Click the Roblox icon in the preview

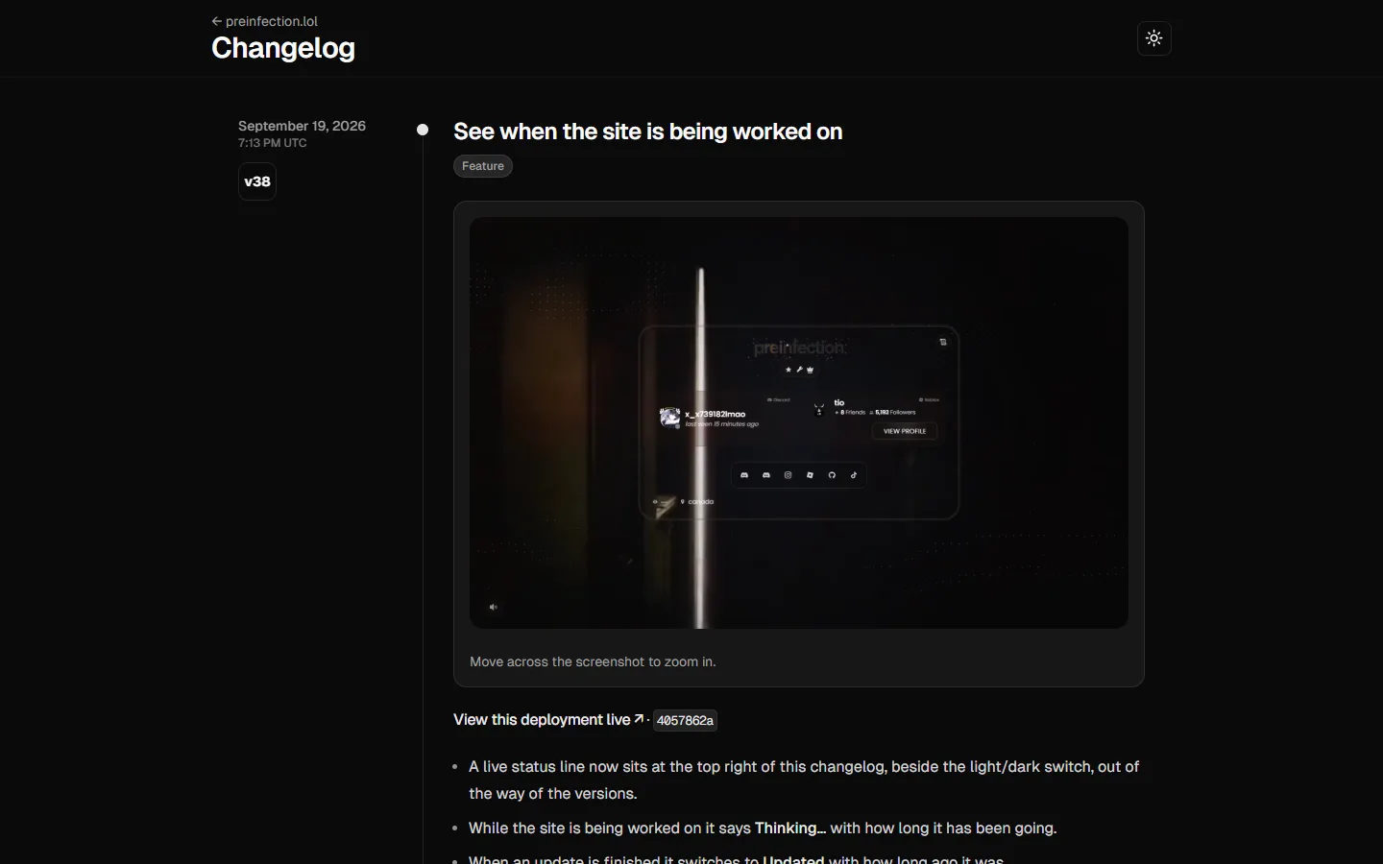tap(810, 475)
